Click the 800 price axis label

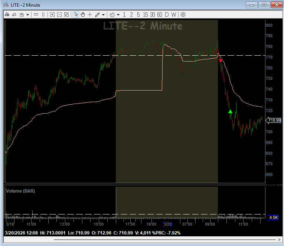(269, 25)
